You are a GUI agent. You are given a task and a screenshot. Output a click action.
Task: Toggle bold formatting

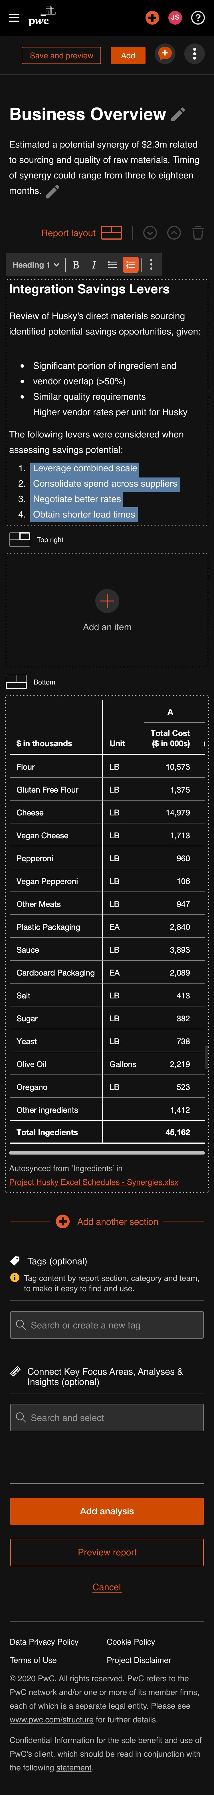[76, 265]
